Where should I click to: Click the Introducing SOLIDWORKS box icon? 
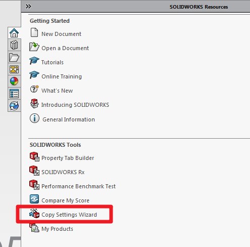(34, 103)
